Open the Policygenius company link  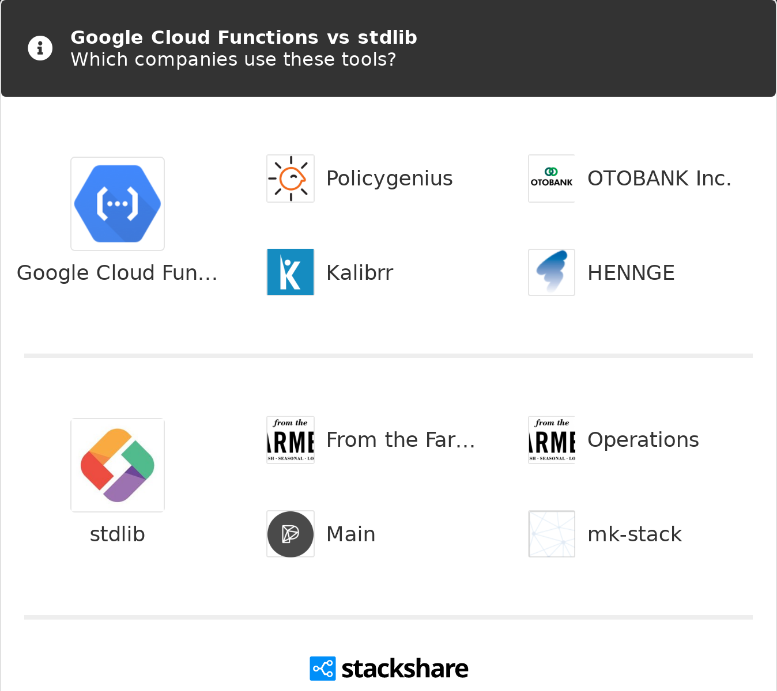390,179
